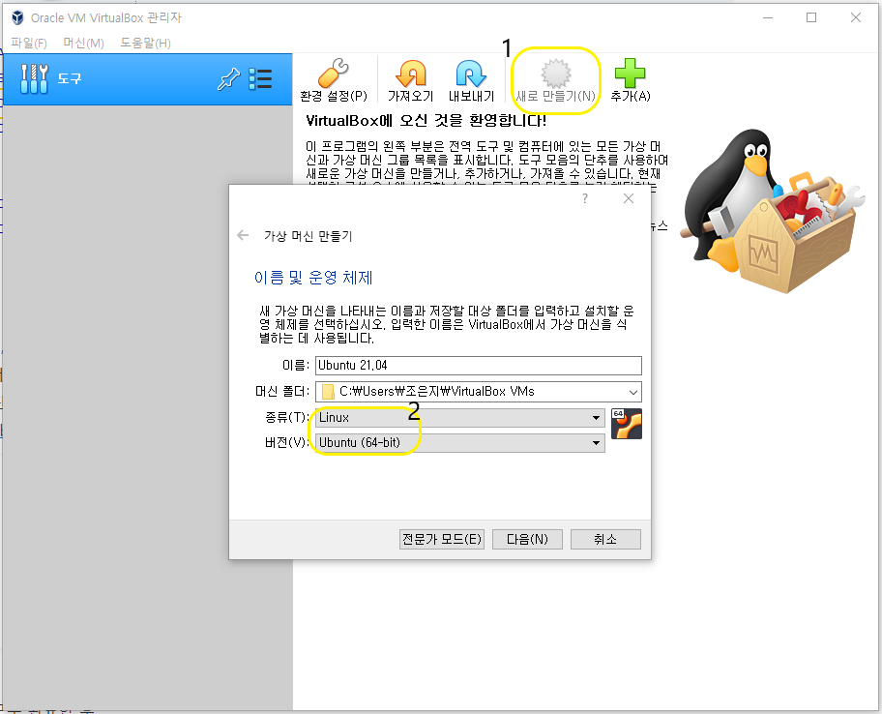Viewport: 882px width, 714px height.
Task: Click the back arrow in wizard dialog
Action: click(243, 235)
